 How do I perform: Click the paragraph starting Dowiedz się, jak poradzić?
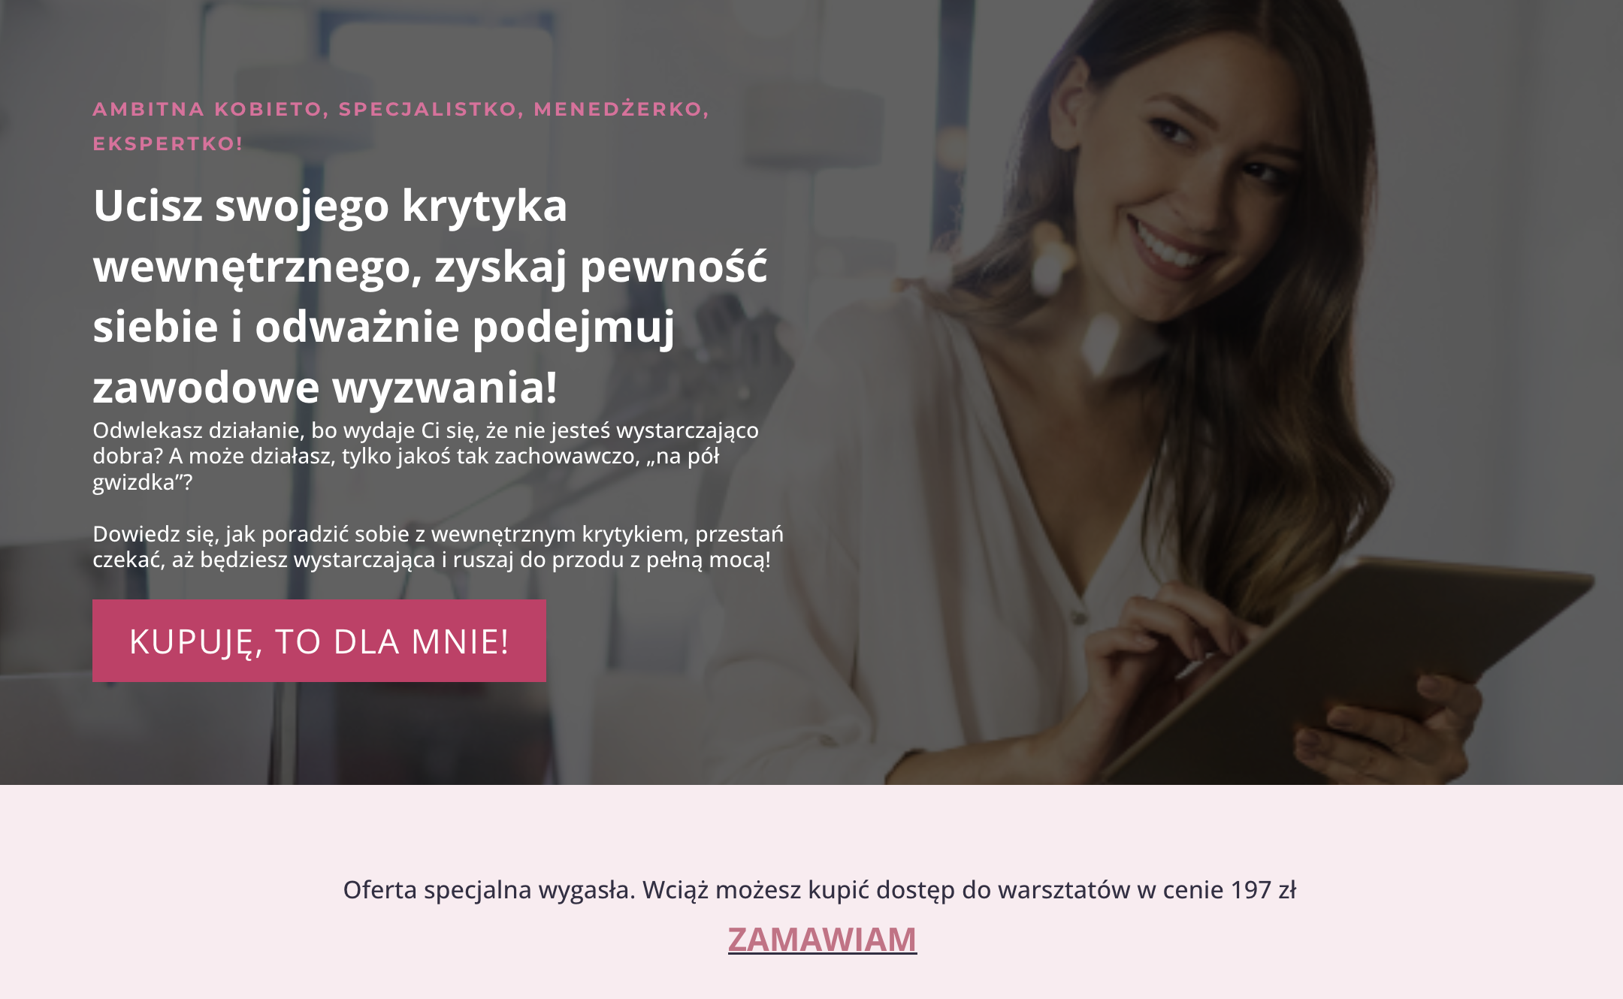pos(438,547)
